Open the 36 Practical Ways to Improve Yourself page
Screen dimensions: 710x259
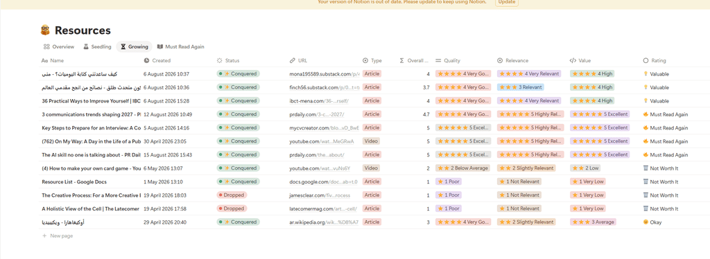91,101
